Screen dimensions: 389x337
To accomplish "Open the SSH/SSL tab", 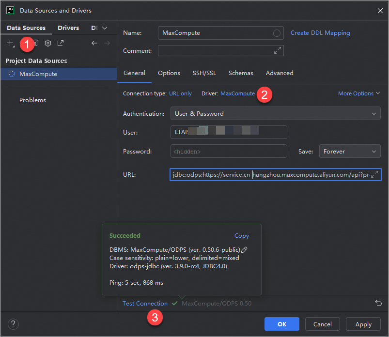I will click(x=204, y=73).
